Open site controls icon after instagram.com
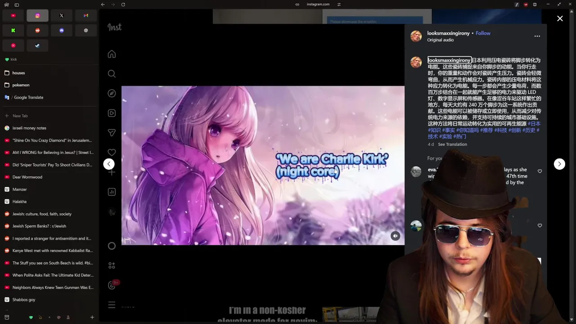The width and height of the screenshot is (576, 324). (339, 4)
